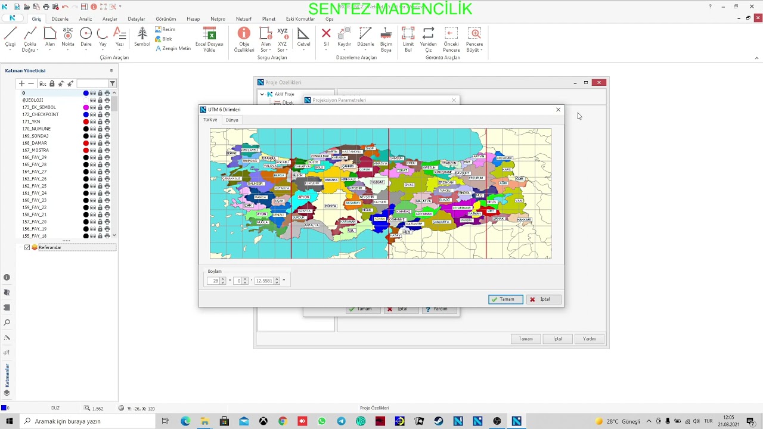This screenshot has height=429, width=763.
Task: Select the Daire circle tool
Action: (x=86, y=36)
